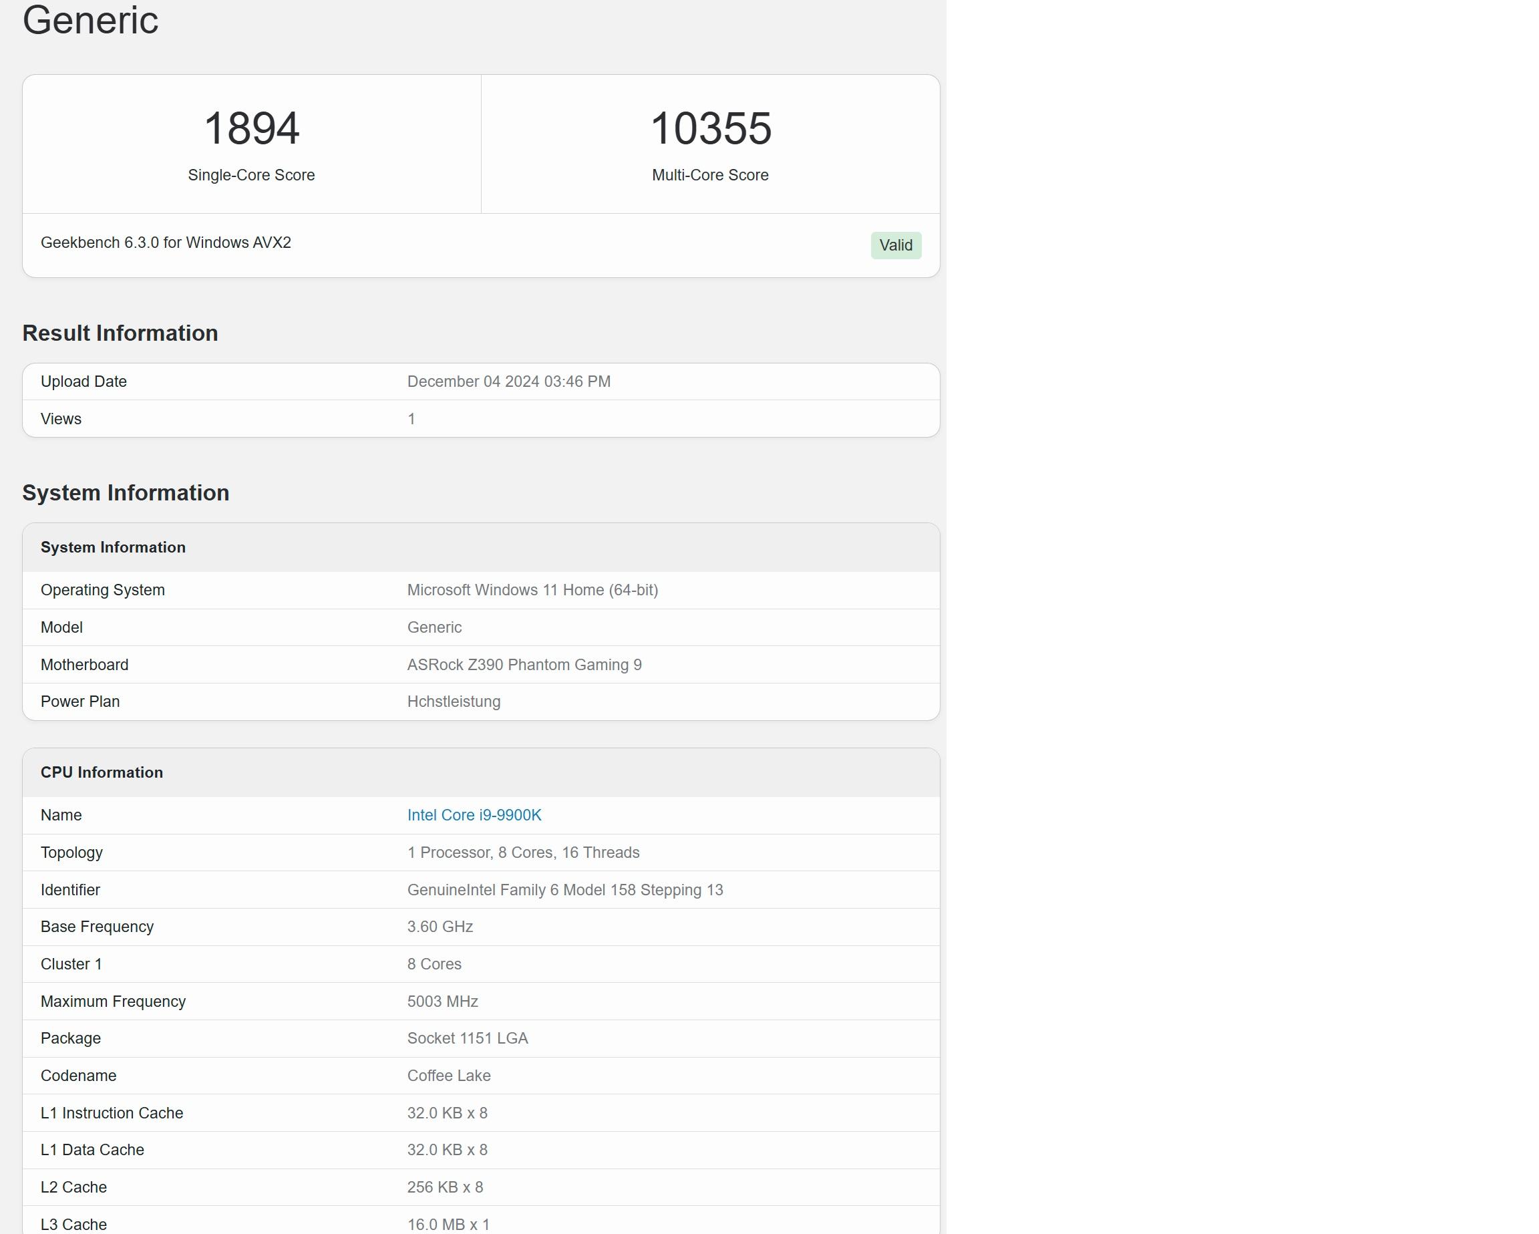Click the System Information table header
This screenshot has width=1539, height=1234.
pos(113,547)
